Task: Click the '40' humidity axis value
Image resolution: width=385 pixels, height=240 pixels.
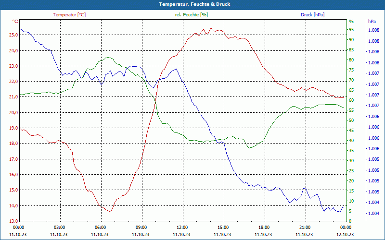Action: 351,141
